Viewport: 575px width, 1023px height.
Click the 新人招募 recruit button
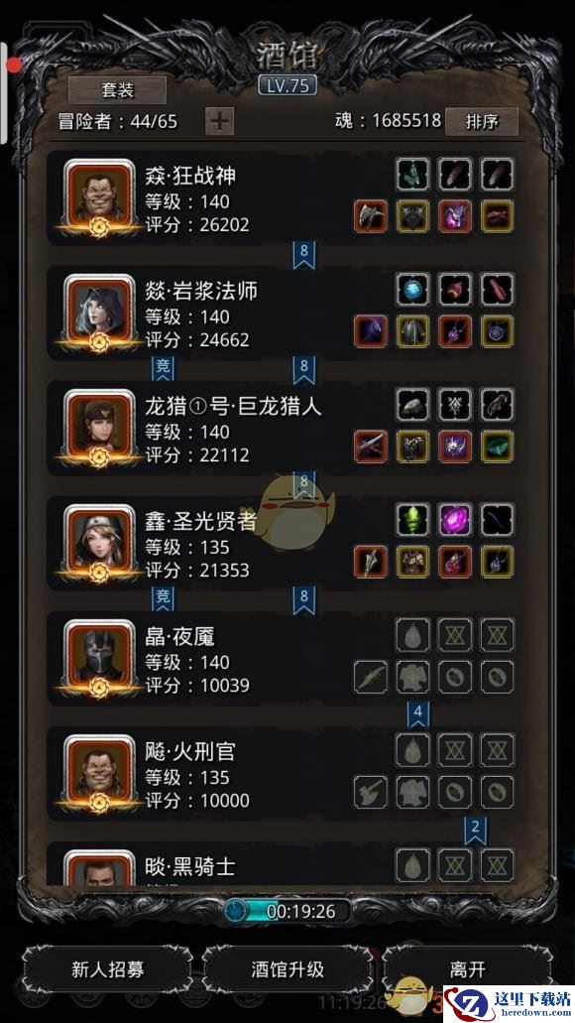[108, 968]
